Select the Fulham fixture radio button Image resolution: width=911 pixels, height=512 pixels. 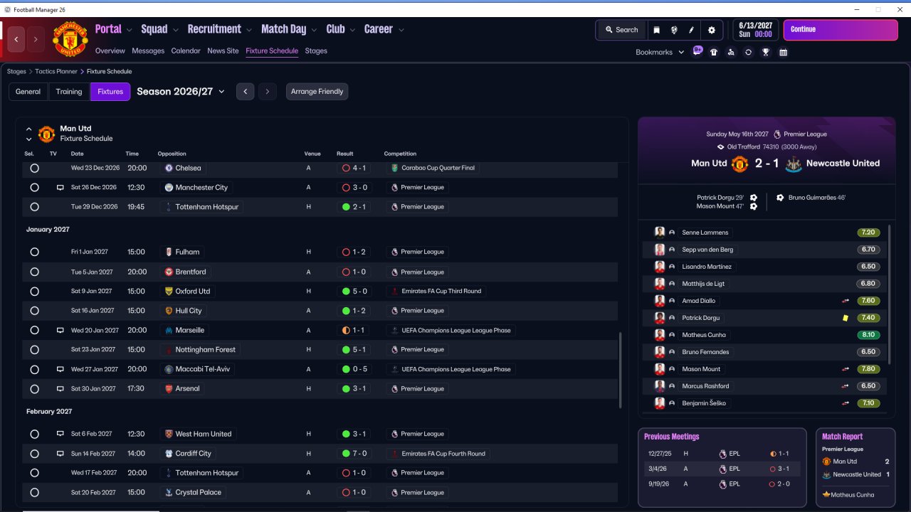coord(34,252)
